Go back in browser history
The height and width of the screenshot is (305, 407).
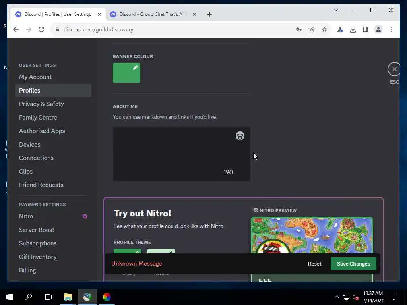click(x=16, y=29)
